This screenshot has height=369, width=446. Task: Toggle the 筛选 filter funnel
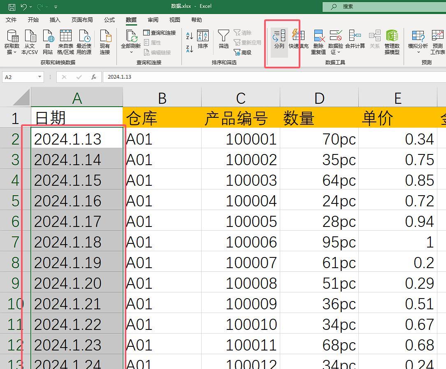coord(223,36)
